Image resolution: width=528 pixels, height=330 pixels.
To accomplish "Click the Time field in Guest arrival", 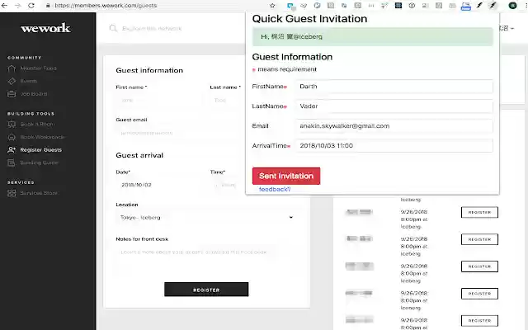I will pos(228,185).
